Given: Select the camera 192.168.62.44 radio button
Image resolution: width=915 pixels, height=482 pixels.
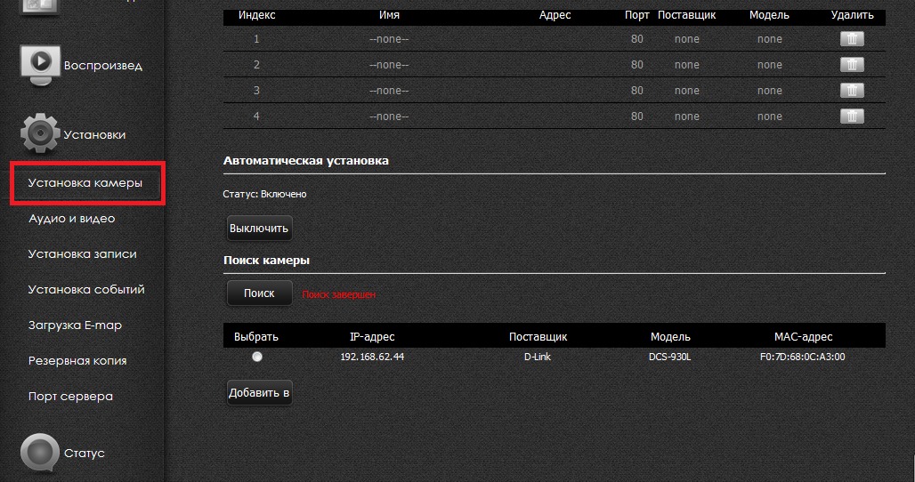Looking at the screenshot, I should tap(257, 357).
